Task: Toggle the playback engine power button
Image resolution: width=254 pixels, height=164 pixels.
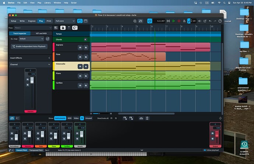Action: click(x=149, y=21)
